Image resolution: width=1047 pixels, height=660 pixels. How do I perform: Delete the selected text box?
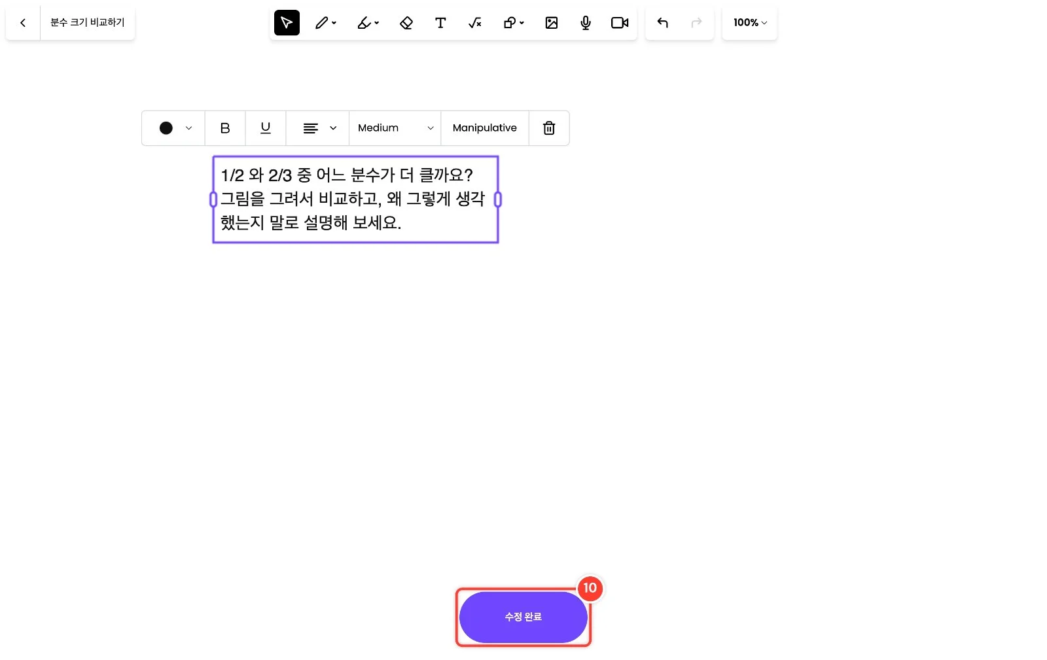tap(549, 128)
